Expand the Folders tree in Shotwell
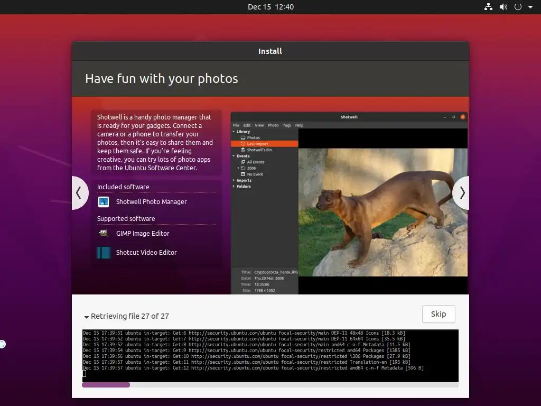Screen dimensions: 541x406 (x=234, y=187)
